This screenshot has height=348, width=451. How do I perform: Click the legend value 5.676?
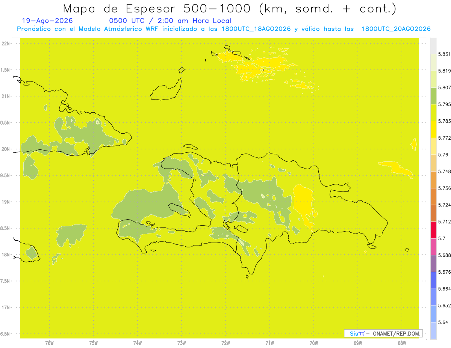[x=445, y=272]
